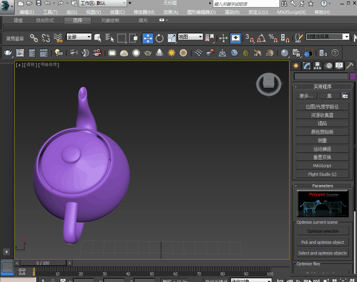Click the Select and Link chain icon

coord(34,38)
